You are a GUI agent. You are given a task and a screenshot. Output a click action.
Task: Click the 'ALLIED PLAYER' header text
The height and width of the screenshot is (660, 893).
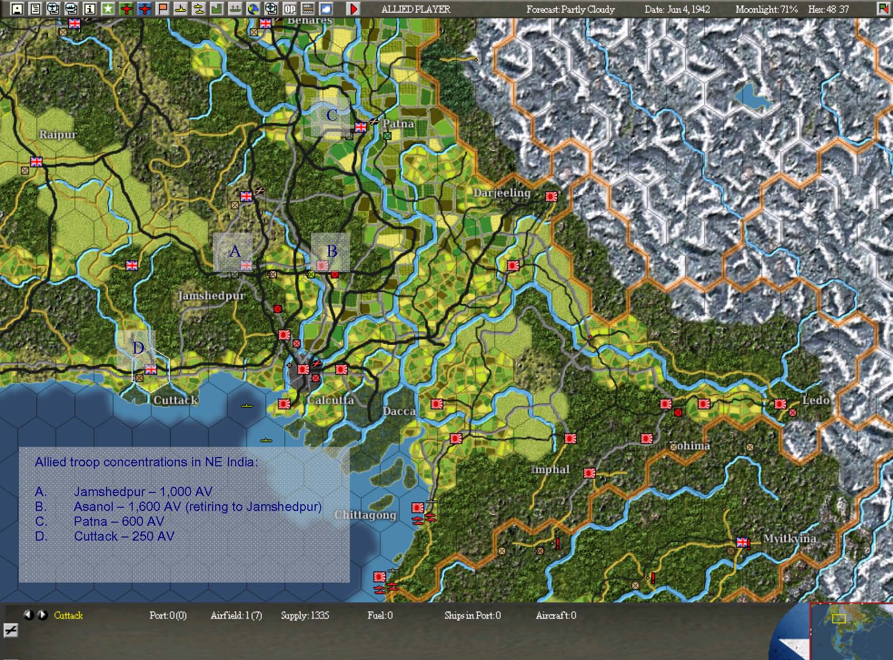pos(416,9)
